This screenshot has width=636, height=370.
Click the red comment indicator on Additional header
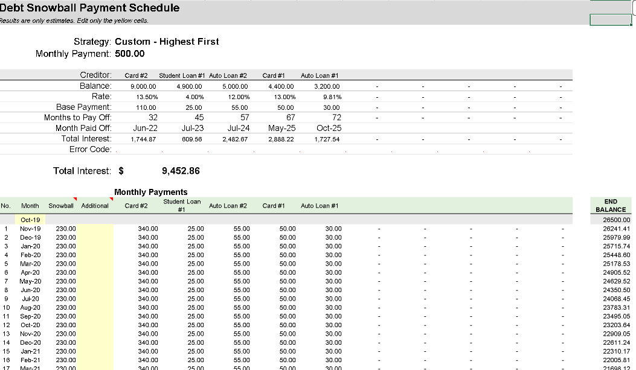(x=111, y=200)
